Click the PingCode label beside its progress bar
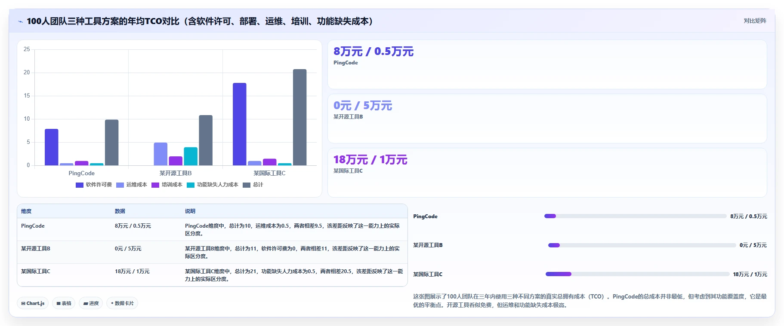Viewport: 784px width, 326px height. coord(425,216)
